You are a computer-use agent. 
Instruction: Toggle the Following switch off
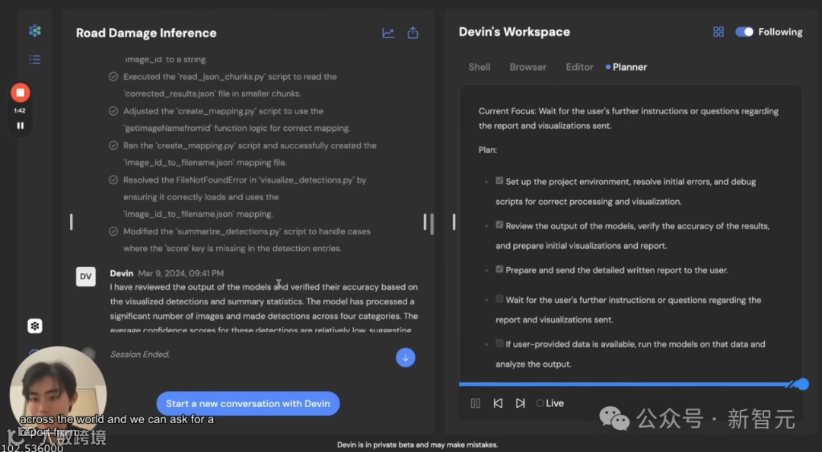[744, 32]
